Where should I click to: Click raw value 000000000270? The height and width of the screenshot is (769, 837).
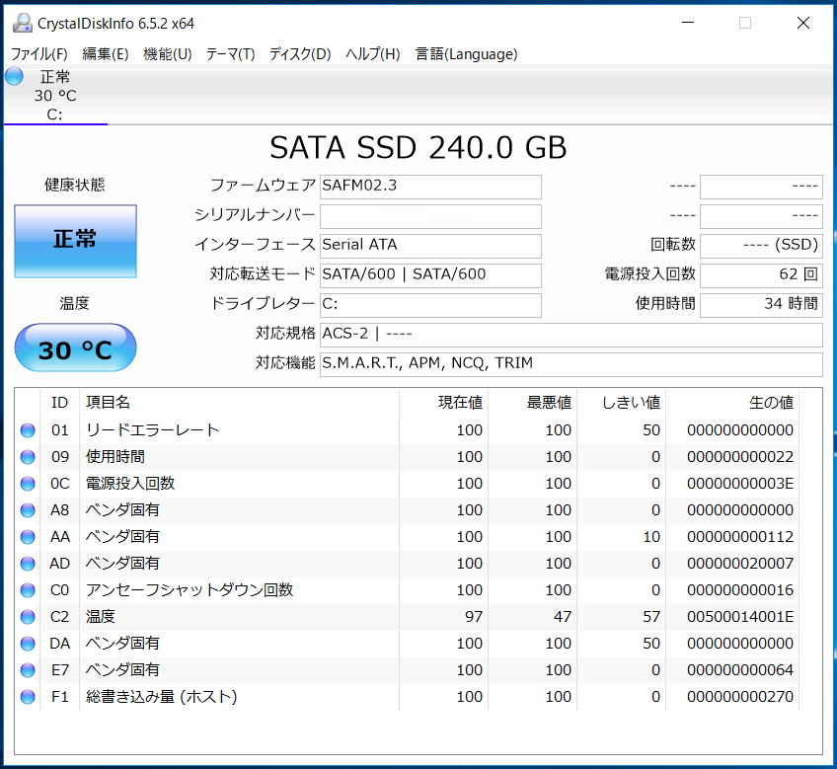pos(740,697)
